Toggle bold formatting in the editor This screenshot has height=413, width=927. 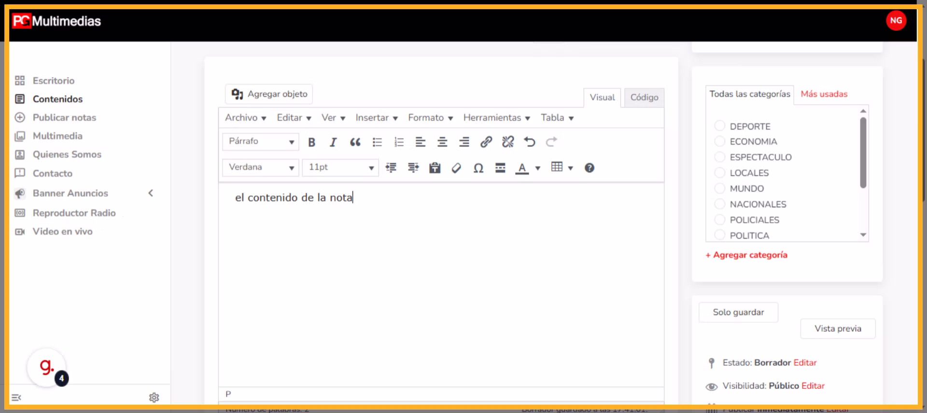point(311,142)
